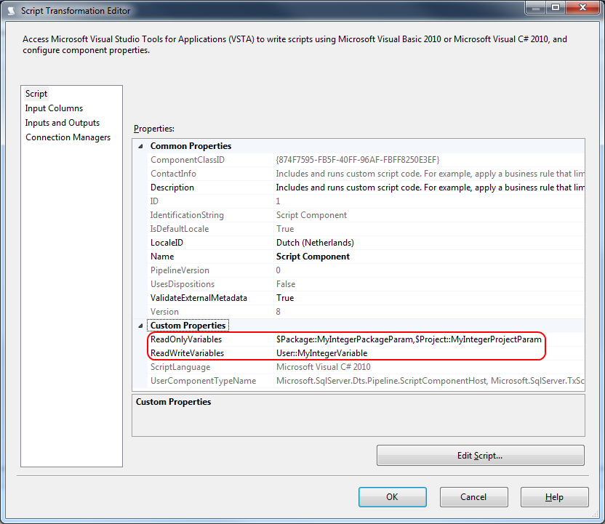
Task: Minimize the Script Transformation Editor window
Action: [535, 8]
